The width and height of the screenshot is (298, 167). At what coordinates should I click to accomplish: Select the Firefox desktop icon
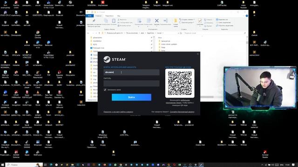(16, 73)
